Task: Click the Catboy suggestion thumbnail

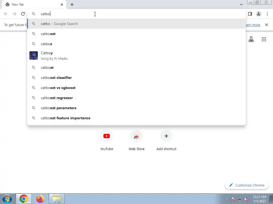Action: (34, 56)
